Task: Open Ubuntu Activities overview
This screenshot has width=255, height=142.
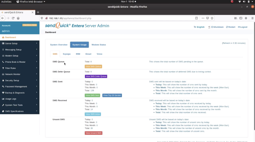Action: point(6,2)
